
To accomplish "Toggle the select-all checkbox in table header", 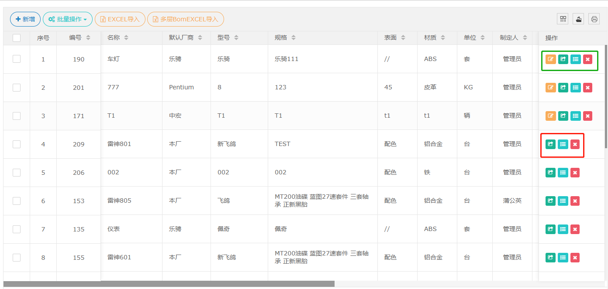I will pos(17,38).
